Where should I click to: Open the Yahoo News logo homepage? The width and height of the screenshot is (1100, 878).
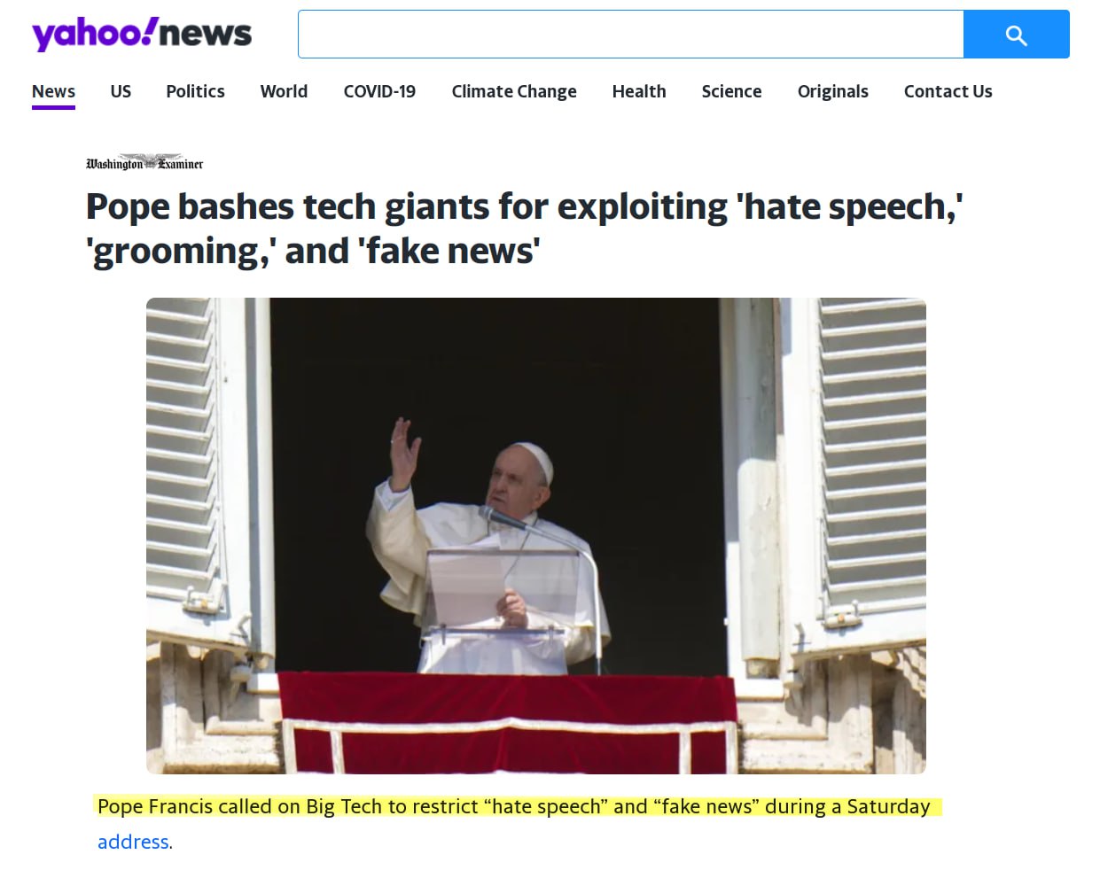click(142, 34)
